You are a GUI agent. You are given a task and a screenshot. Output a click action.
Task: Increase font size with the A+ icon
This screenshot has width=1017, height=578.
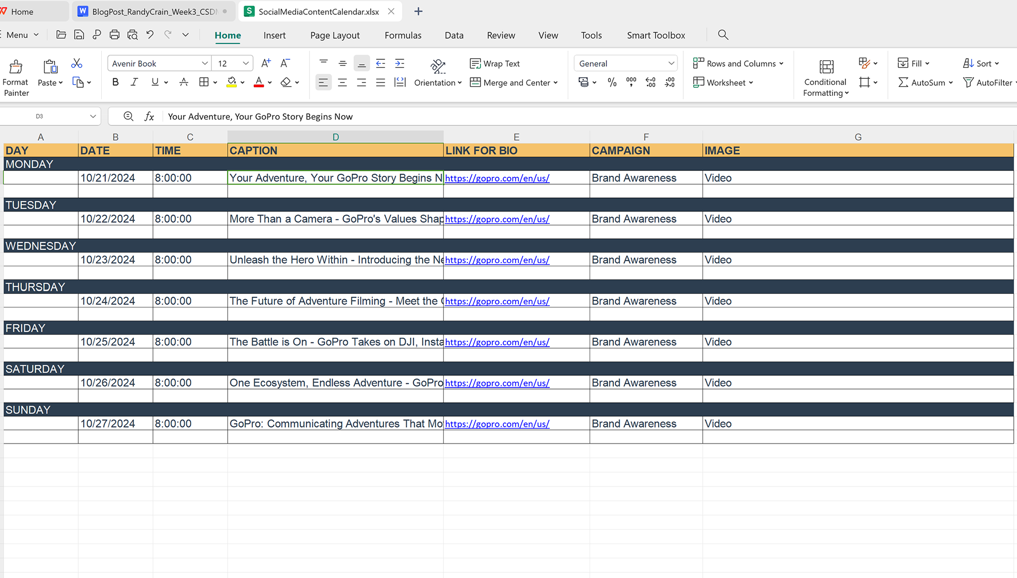(x=266, y=64)
